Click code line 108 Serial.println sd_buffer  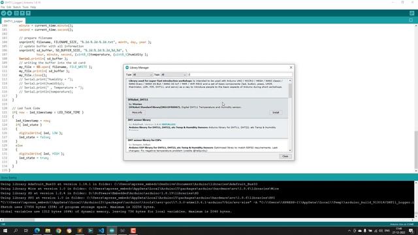pos(43,59)
